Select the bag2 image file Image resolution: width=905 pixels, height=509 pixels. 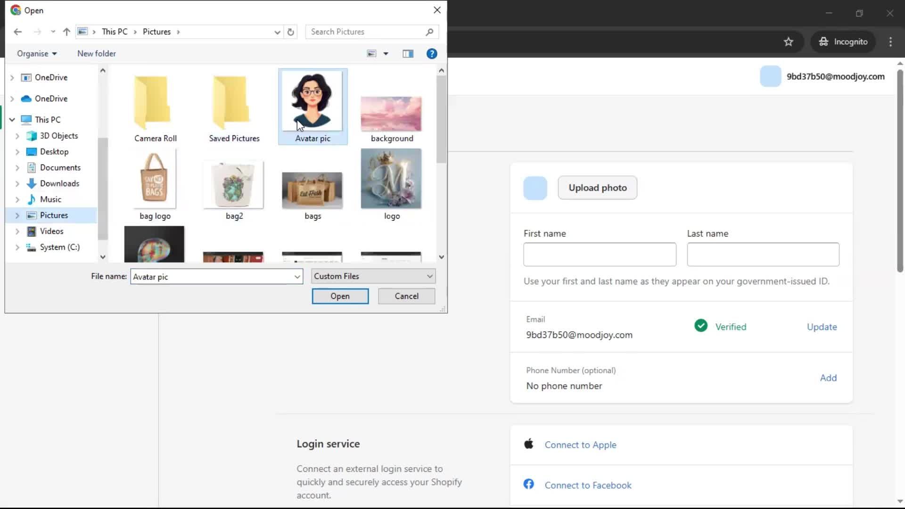coord(234,190)
